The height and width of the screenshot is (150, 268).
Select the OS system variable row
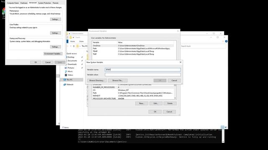(x=133, y=90)
